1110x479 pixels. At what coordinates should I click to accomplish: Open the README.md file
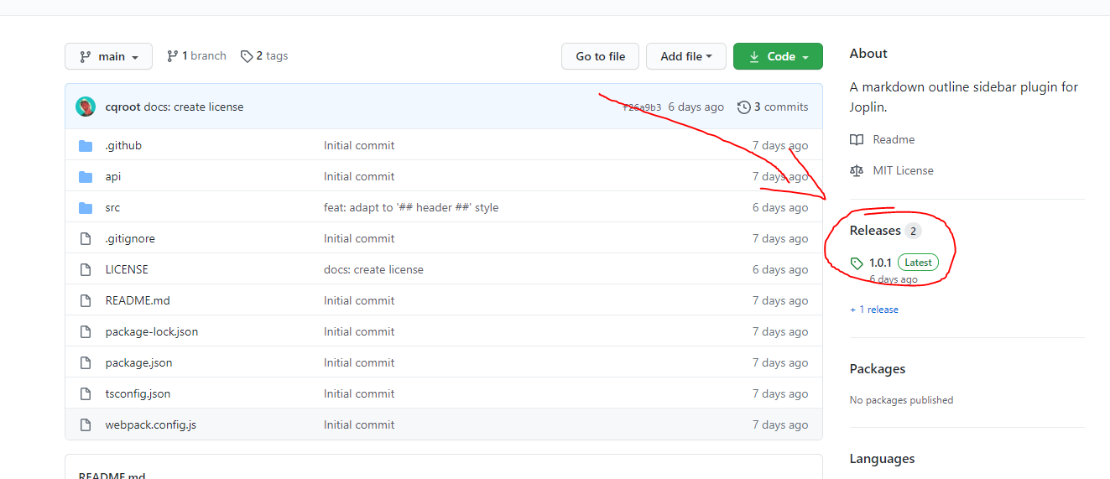[x=138, y=300]
